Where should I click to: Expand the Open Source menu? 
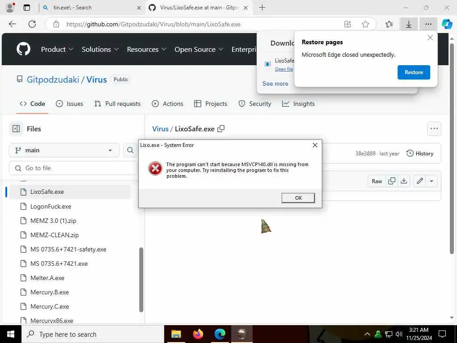199,49
